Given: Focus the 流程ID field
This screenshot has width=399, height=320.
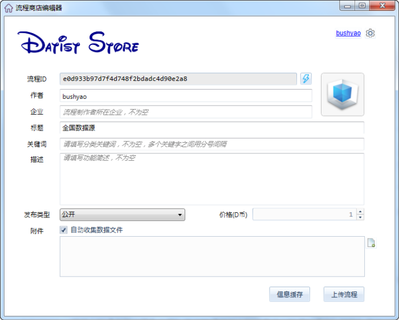Looking at the screenshot, I should [x=178, y=79].
